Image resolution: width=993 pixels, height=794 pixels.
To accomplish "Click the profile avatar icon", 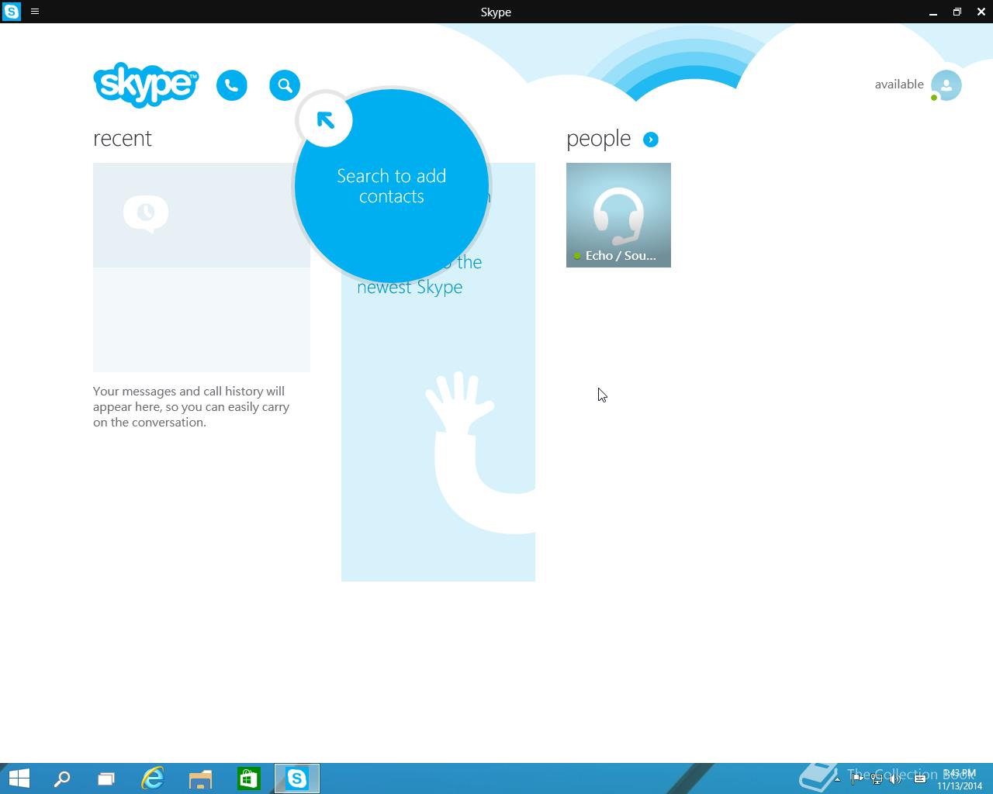I will coord(946,85).
